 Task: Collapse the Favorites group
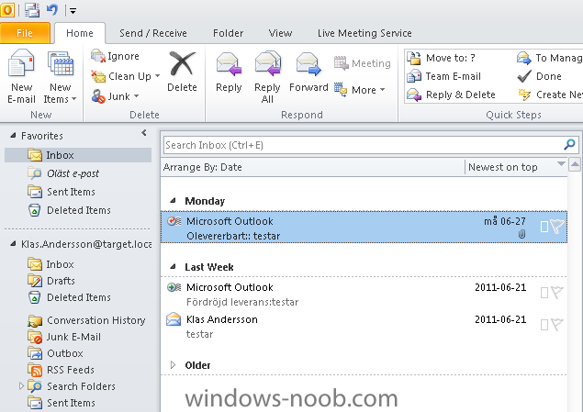pos(13,136)
